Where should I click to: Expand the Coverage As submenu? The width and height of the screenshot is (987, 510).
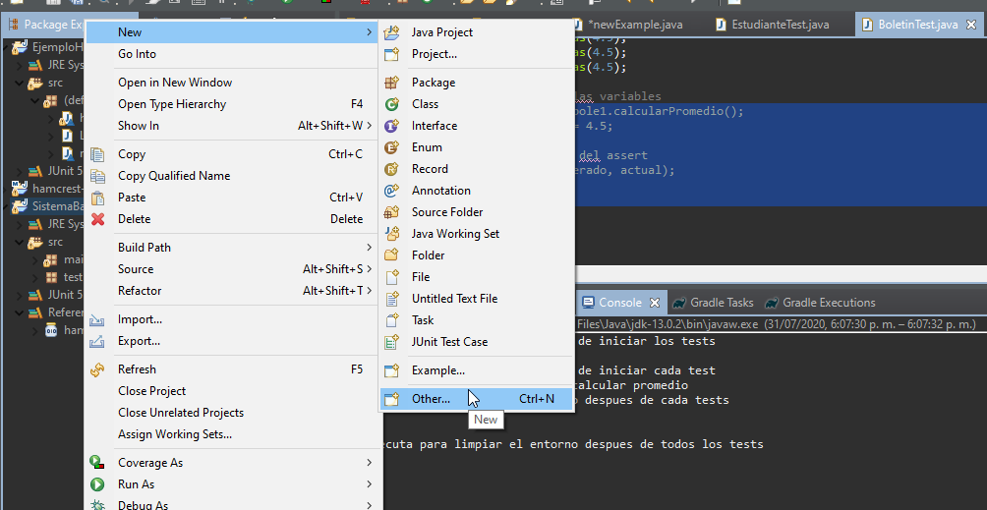coord(232,463)
